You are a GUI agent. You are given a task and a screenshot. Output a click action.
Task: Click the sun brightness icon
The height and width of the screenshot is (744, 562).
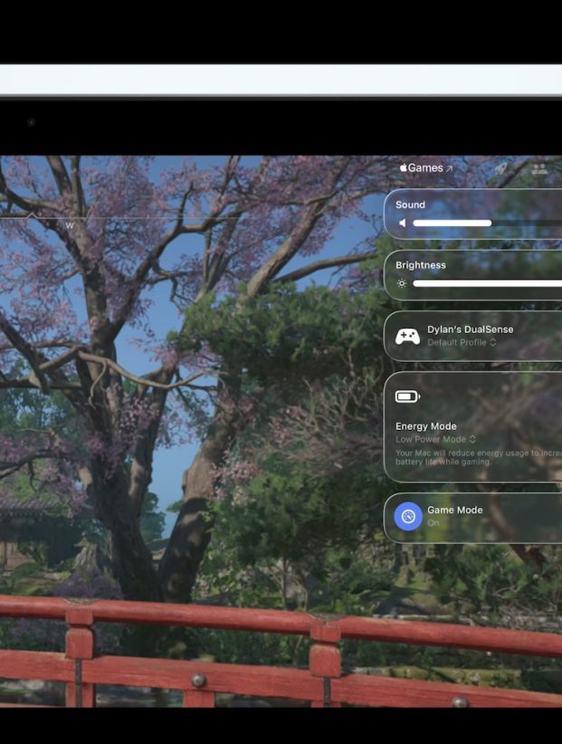pyautogui.click(x=402, y=283)
